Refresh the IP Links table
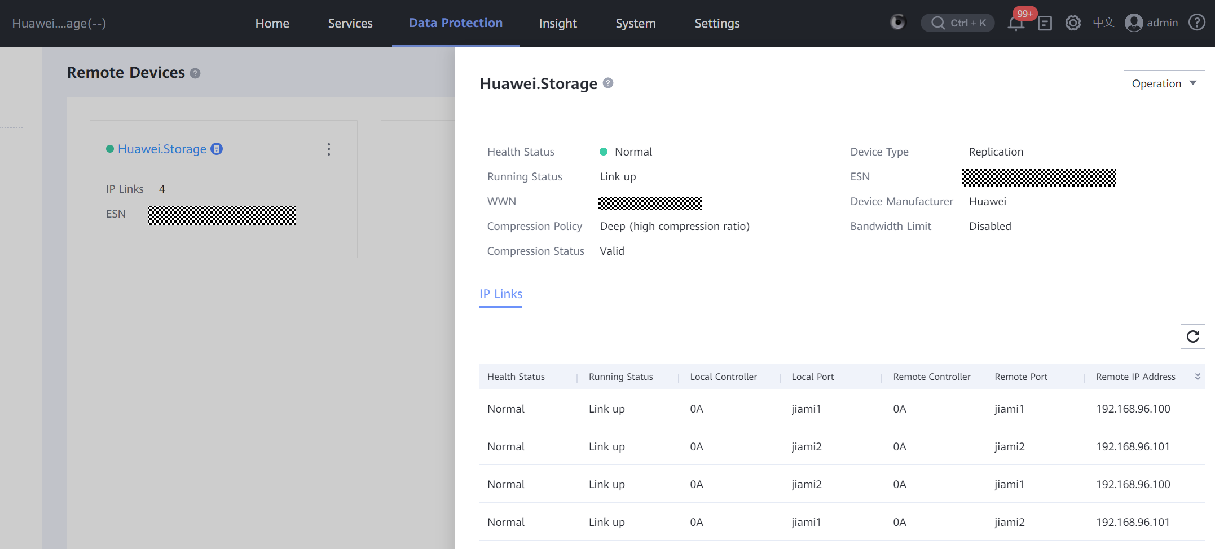1215x549 pixels. (1192, 337)
